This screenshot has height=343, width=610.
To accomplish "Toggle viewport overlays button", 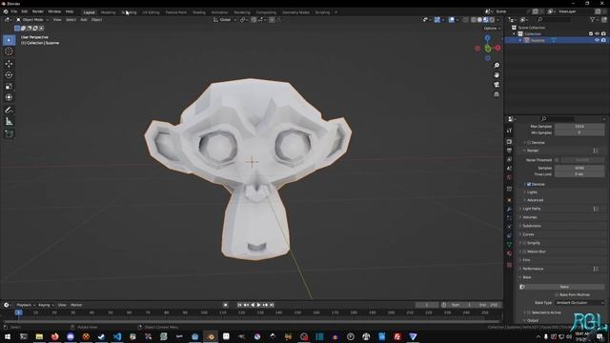I will click(x=451, y=19).
